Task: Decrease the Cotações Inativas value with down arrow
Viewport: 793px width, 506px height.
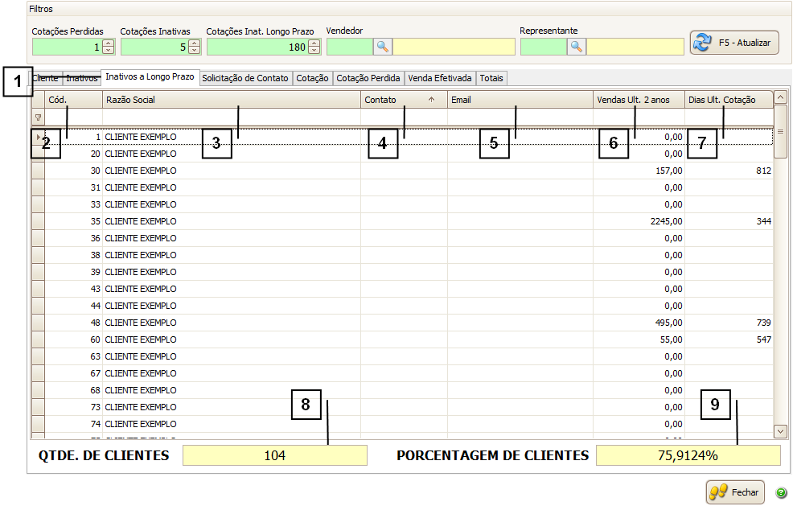Action: click(x=195, y=51)
